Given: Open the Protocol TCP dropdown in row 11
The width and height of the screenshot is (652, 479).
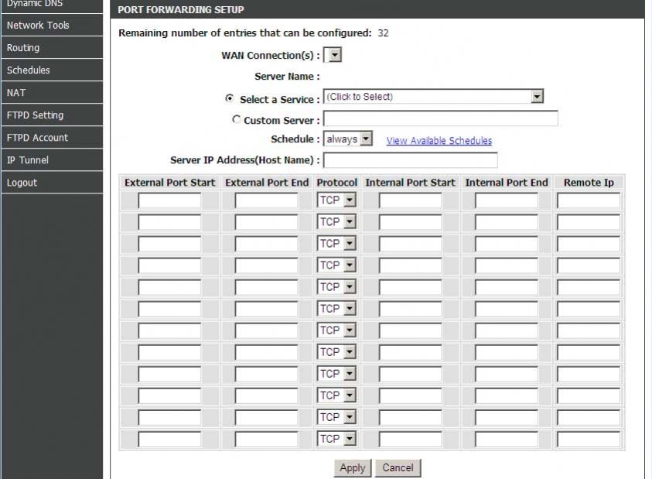Looking at the screenshot, I should (x=336, y=417).
